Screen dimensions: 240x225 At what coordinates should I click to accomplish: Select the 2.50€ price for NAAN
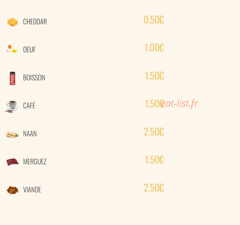(x=154, y=132)
